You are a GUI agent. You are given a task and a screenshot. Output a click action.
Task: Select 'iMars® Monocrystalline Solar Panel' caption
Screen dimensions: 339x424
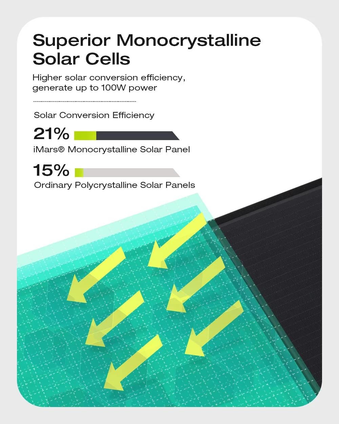click(x=112, y=150)
